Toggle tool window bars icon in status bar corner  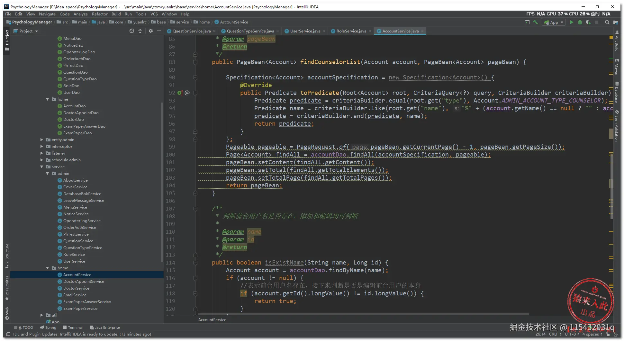8,334
